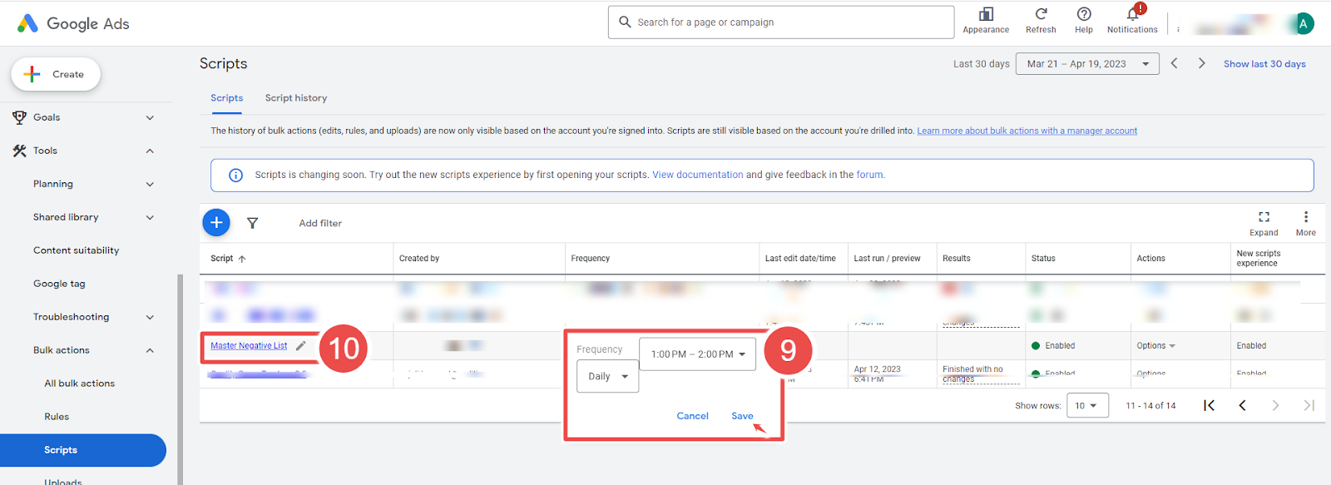Switch to the Scripts tab
This screenshot has width=1331, height=485.
point(226,98)
